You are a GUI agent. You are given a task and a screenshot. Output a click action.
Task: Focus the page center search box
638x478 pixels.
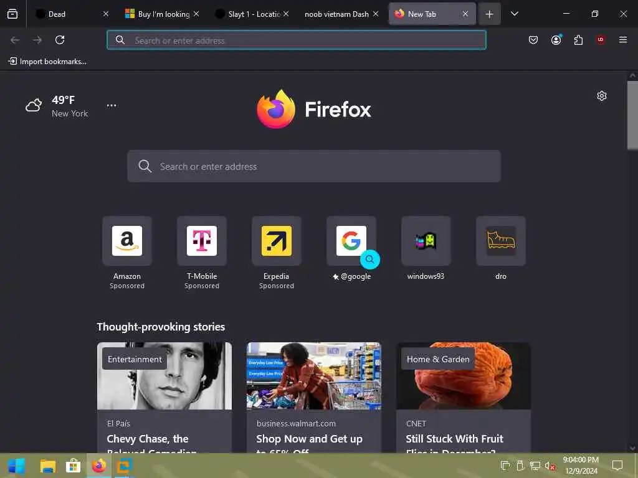coord(314,166)
